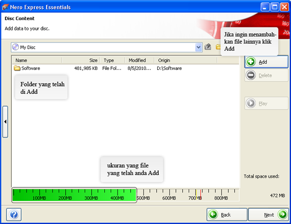291x224 pixels.
Task: Click the 472 MB total space value
Action: tap(277, 196)
